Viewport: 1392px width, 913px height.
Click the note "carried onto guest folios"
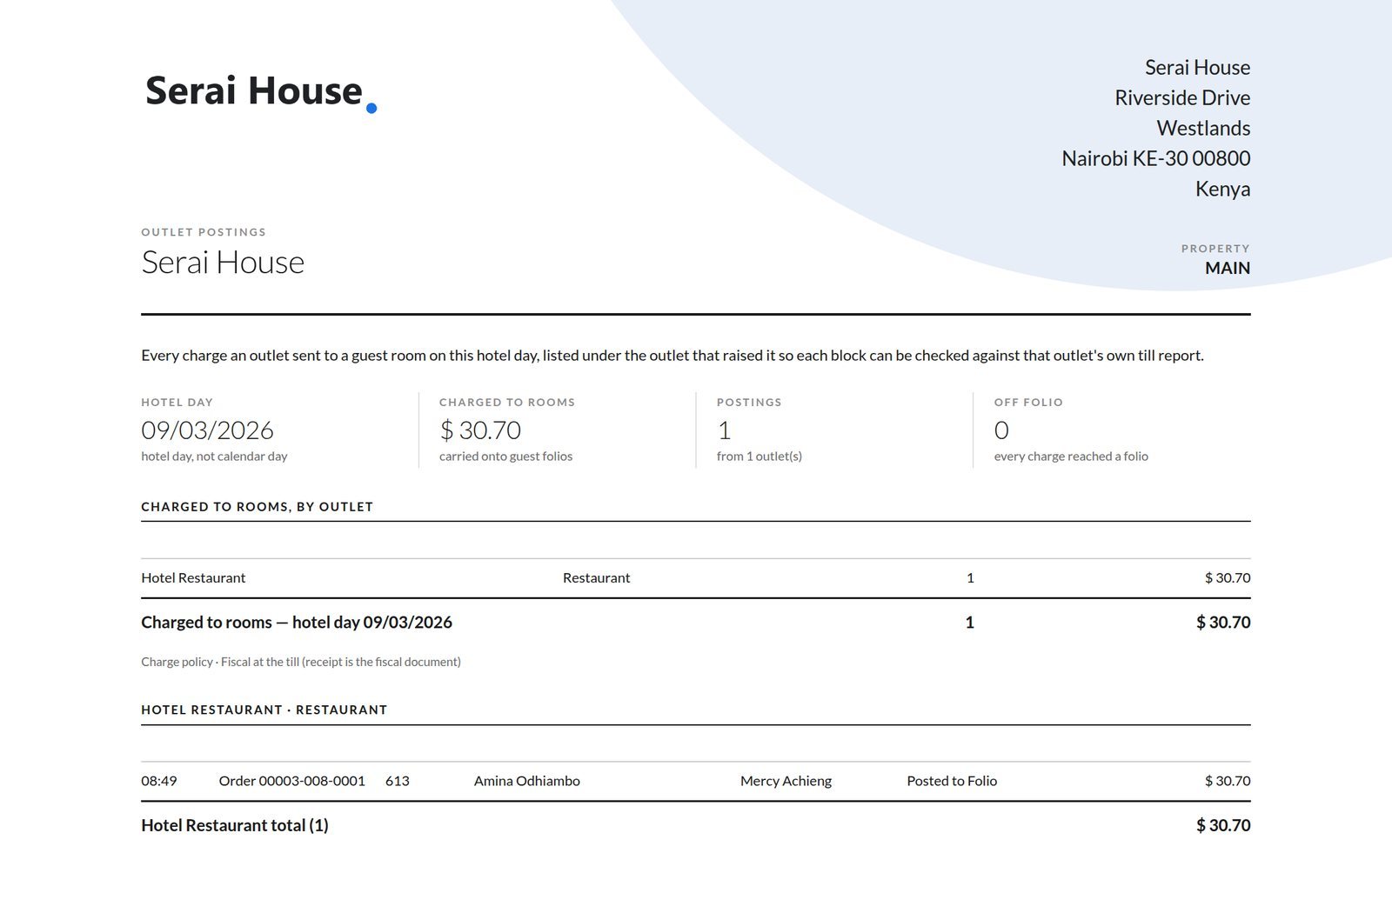[505, 456]
